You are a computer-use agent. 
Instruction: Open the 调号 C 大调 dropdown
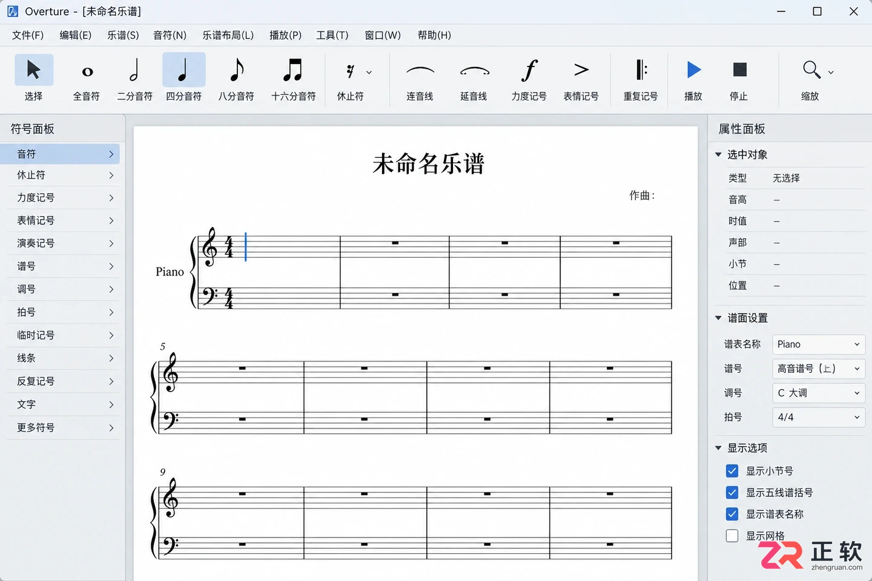pos(819,393)
